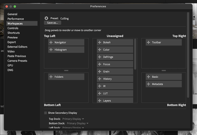Open the Bottom Dock display dropdown
Screen dimensions: 197x135
click(x=77, y=123)
